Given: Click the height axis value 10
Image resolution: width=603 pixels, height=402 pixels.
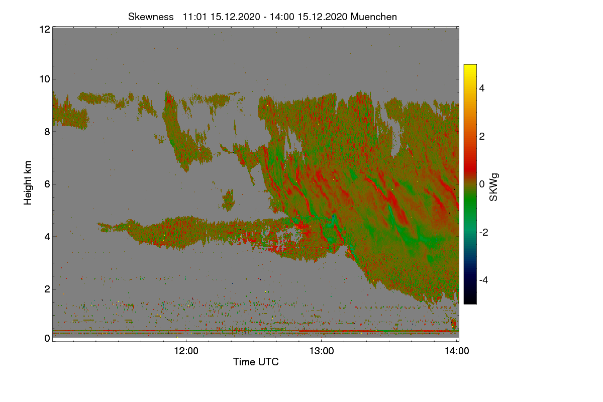Looking at the screenshot, I should tap(44, 79).
